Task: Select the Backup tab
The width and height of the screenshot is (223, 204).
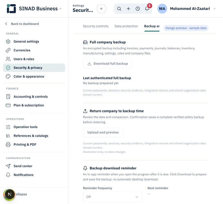Action: pos(152,26)
